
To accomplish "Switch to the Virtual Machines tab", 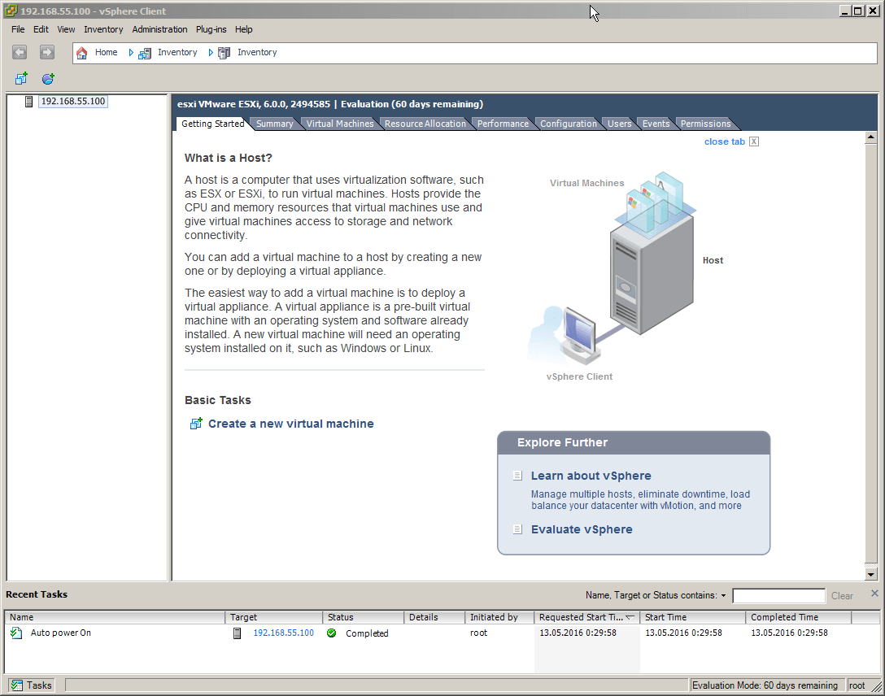I will [x=339, y=124].
